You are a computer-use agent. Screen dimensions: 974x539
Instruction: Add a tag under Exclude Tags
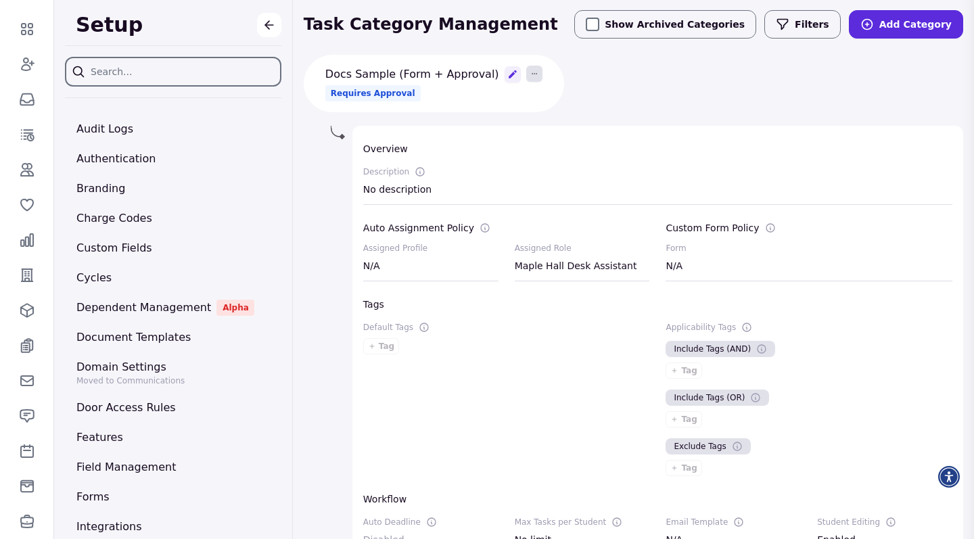coord(684,468)
